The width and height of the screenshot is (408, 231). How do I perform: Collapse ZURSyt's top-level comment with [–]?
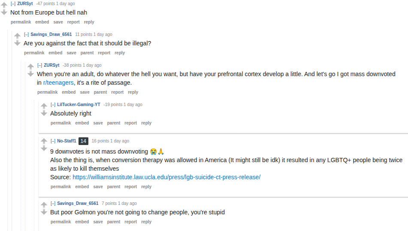pos(13,3)
